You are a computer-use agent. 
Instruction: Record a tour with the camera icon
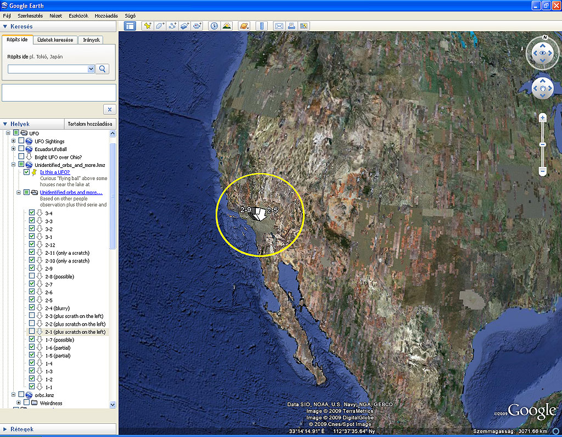point(198,26)
